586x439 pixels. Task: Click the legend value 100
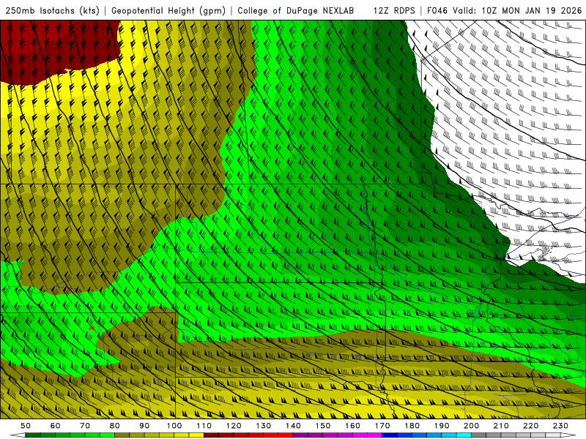pyautogui.click(x=174, y=426)
